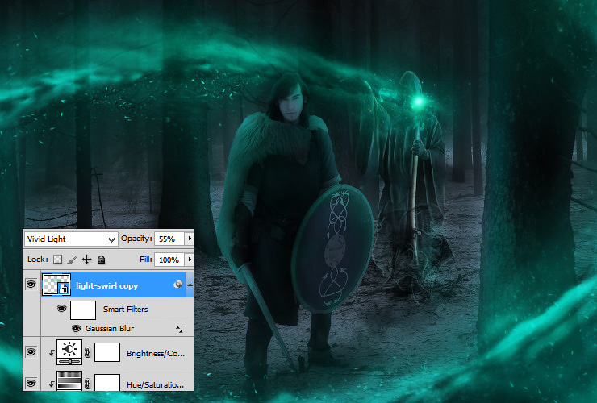
Task: Click clipping arrow on Brightness/Contrast layer
Action: click(52, 354)
